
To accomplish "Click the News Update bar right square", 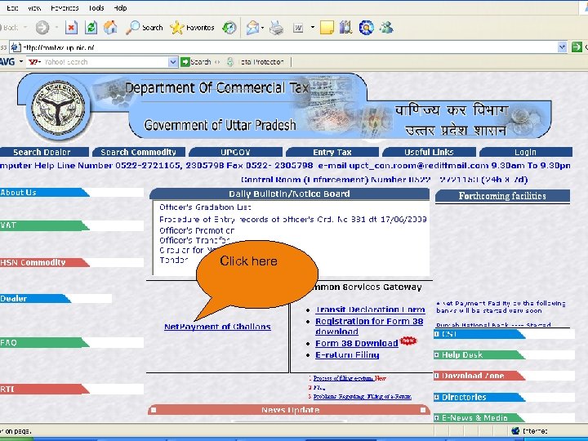I will click(423, 410).
